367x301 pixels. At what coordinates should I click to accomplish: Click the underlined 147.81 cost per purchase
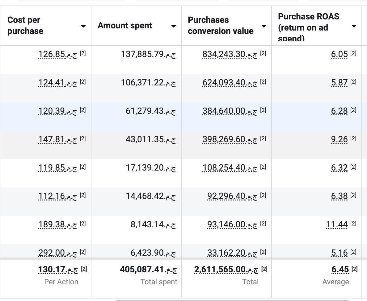57,139
